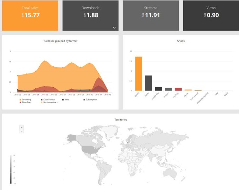
Task: Click the map color scale legend
Action: pos(11,169)
